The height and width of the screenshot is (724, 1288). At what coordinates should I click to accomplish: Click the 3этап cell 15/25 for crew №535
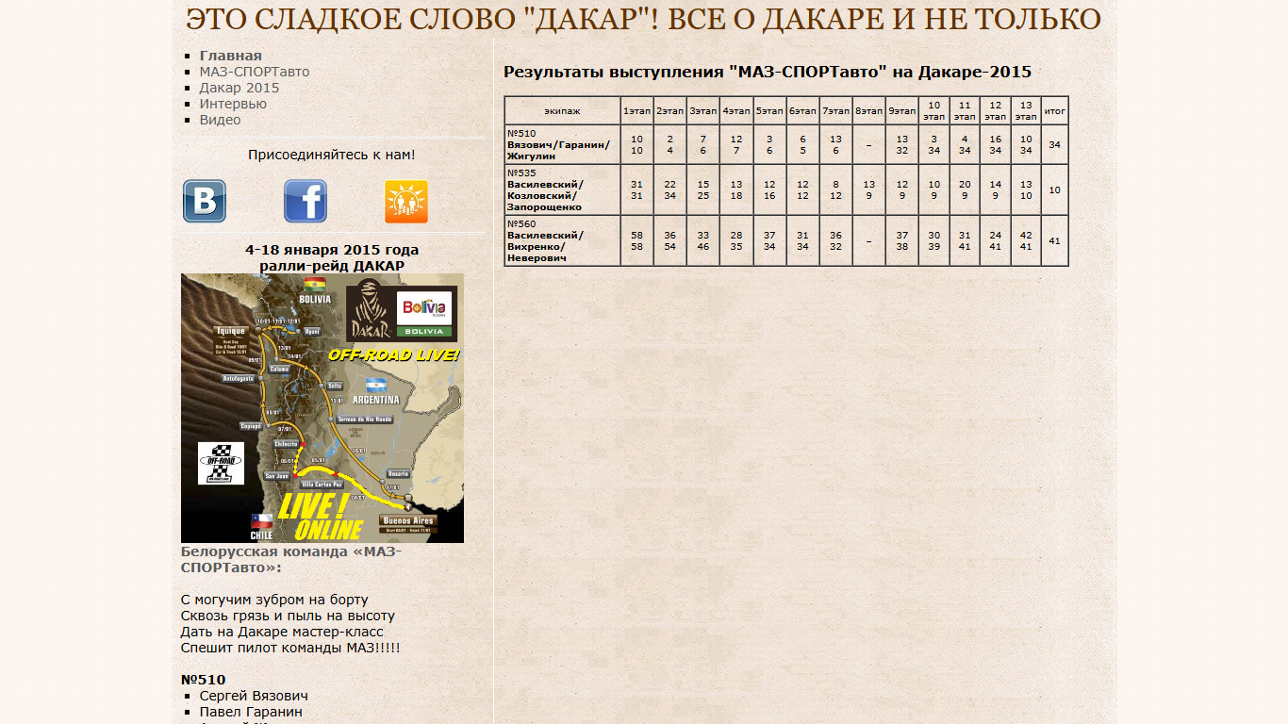703,189
